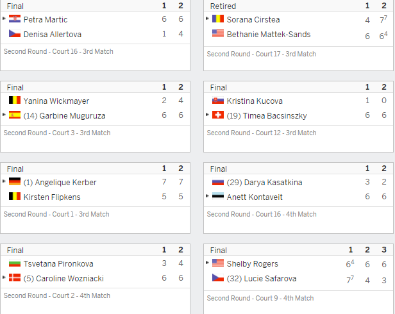Open (29) Darya Kasatkina profile
This screenshot has width=395, height=314.
264,182
